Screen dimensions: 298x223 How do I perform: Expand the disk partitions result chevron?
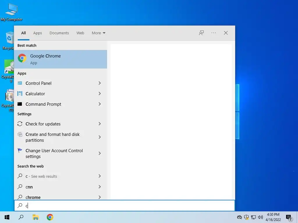[x=100, y=137]
